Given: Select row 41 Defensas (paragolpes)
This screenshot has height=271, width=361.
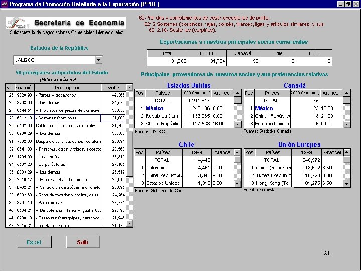Looking at the screenshot, I should [66, 218].
